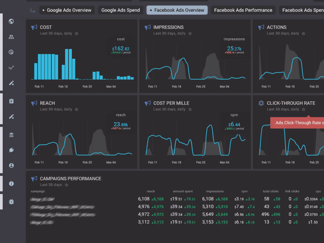Viewport: 324px width, 243px height.
Task: Open the clipboard sidebar icon
Action: click(x=11, y=101)
